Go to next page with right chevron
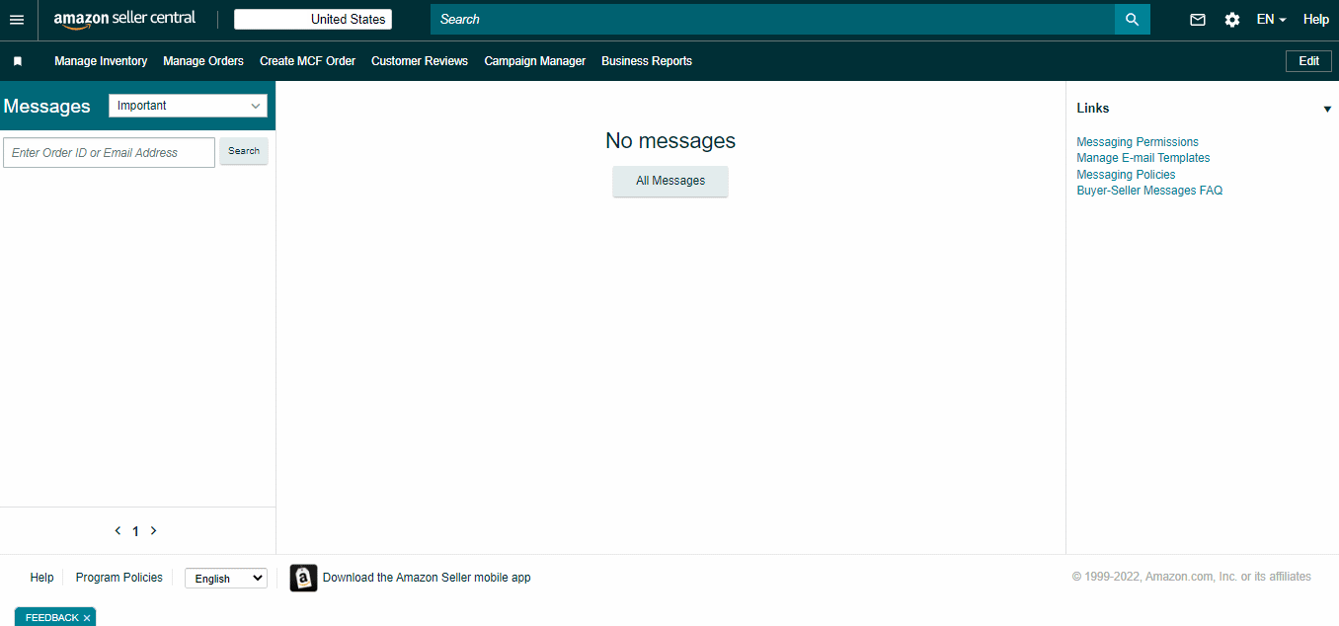This screenshot has height=626, width=1339. [x=153, y=530]
